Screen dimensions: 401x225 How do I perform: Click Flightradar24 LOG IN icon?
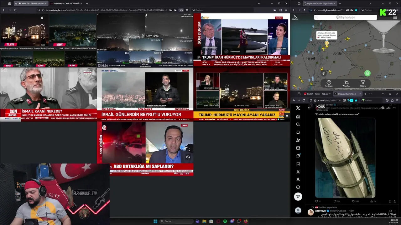point(295,17)
